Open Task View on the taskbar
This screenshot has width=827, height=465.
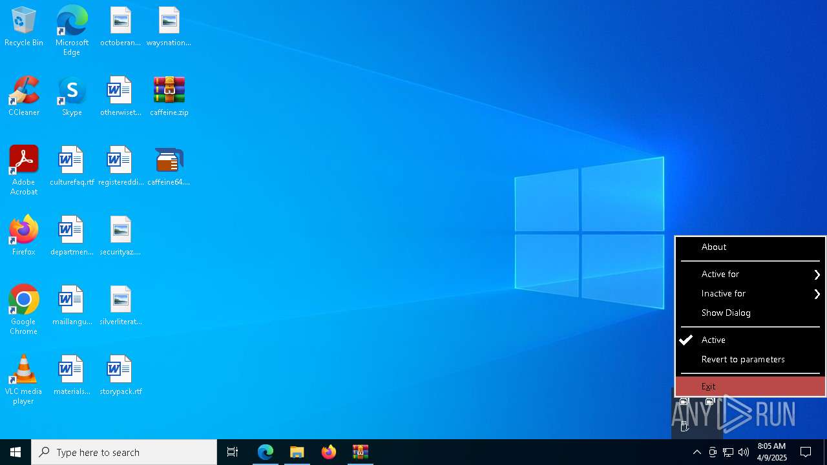click(233, 452)
